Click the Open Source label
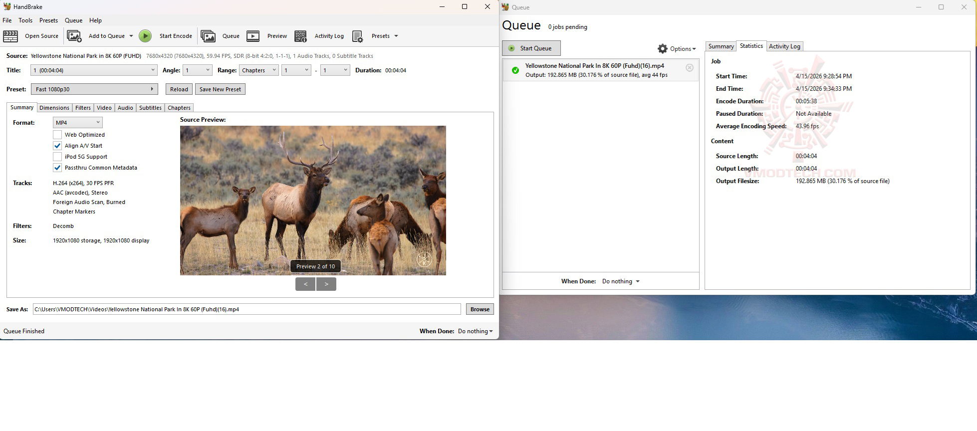977x431 pixels. pyautogui.click(x=41, y=36)
